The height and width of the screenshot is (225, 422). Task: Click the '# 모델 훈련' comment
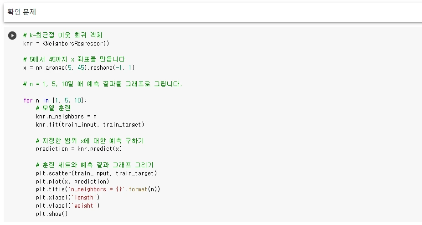pyautogui.click(x=53, y=108)
